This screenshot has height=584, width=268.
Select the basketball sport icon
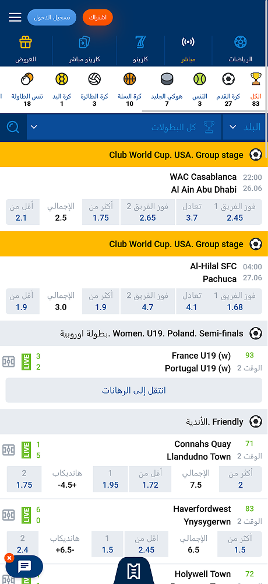tap(130, 79)
